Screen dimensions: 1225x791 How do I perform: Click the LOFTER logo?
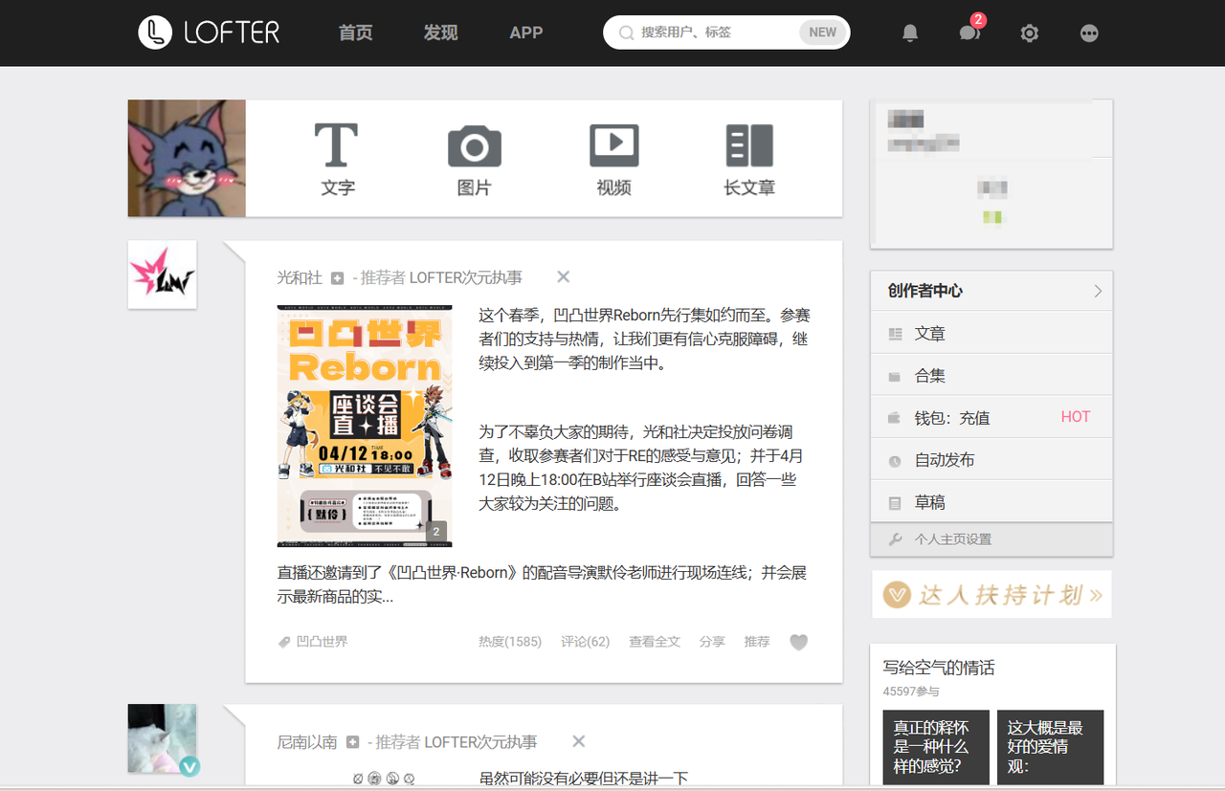point(209,33)
